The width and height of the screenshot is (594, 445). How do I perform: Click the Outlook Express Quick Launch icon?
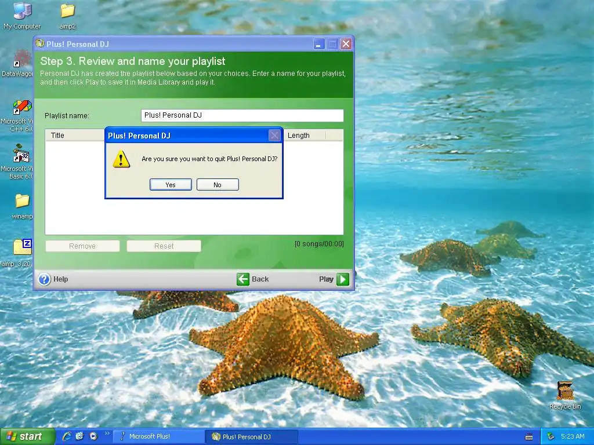pos(79,436)
